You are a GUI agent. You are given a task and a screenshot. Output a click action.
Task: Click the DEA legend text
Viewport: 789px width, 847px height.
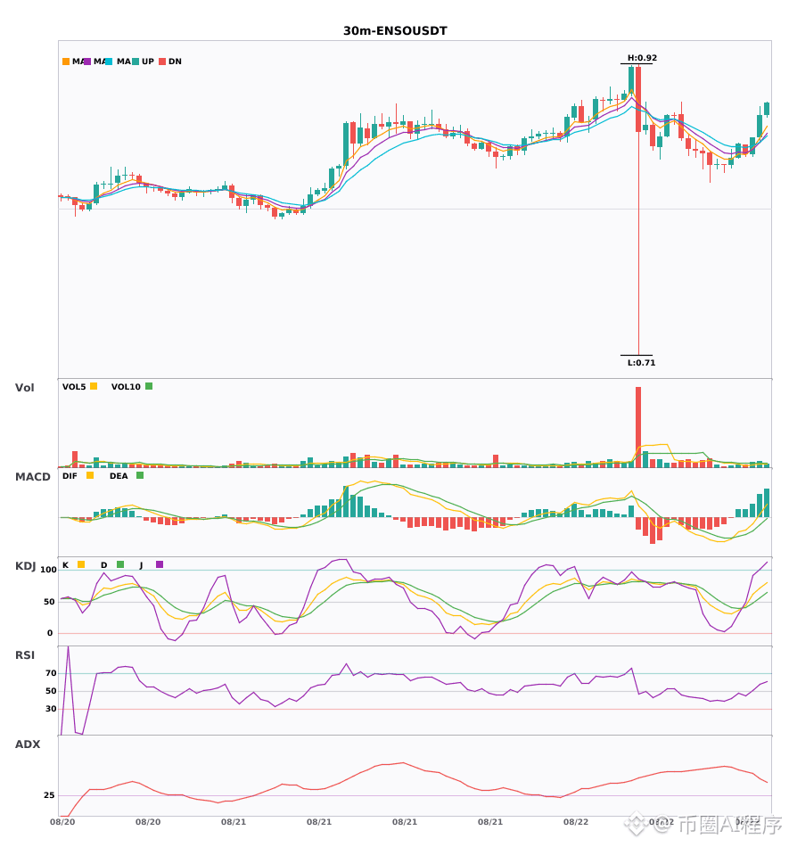coord(119,476)
